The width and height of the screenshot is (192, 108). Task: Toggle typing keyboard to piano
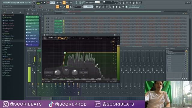point(57,7)
